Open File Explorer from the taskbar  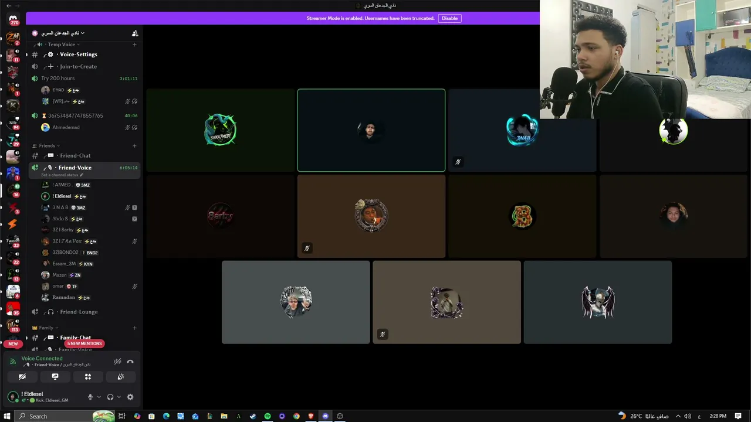(224, 416)
